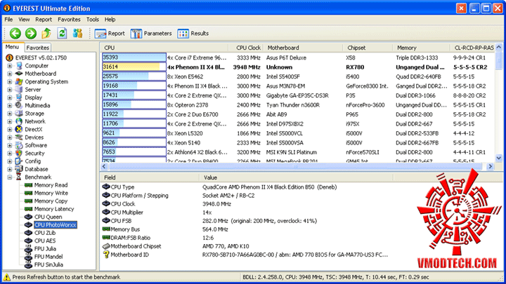
Task: Select FPU Mandel benchmark
Action: (48, 257)
